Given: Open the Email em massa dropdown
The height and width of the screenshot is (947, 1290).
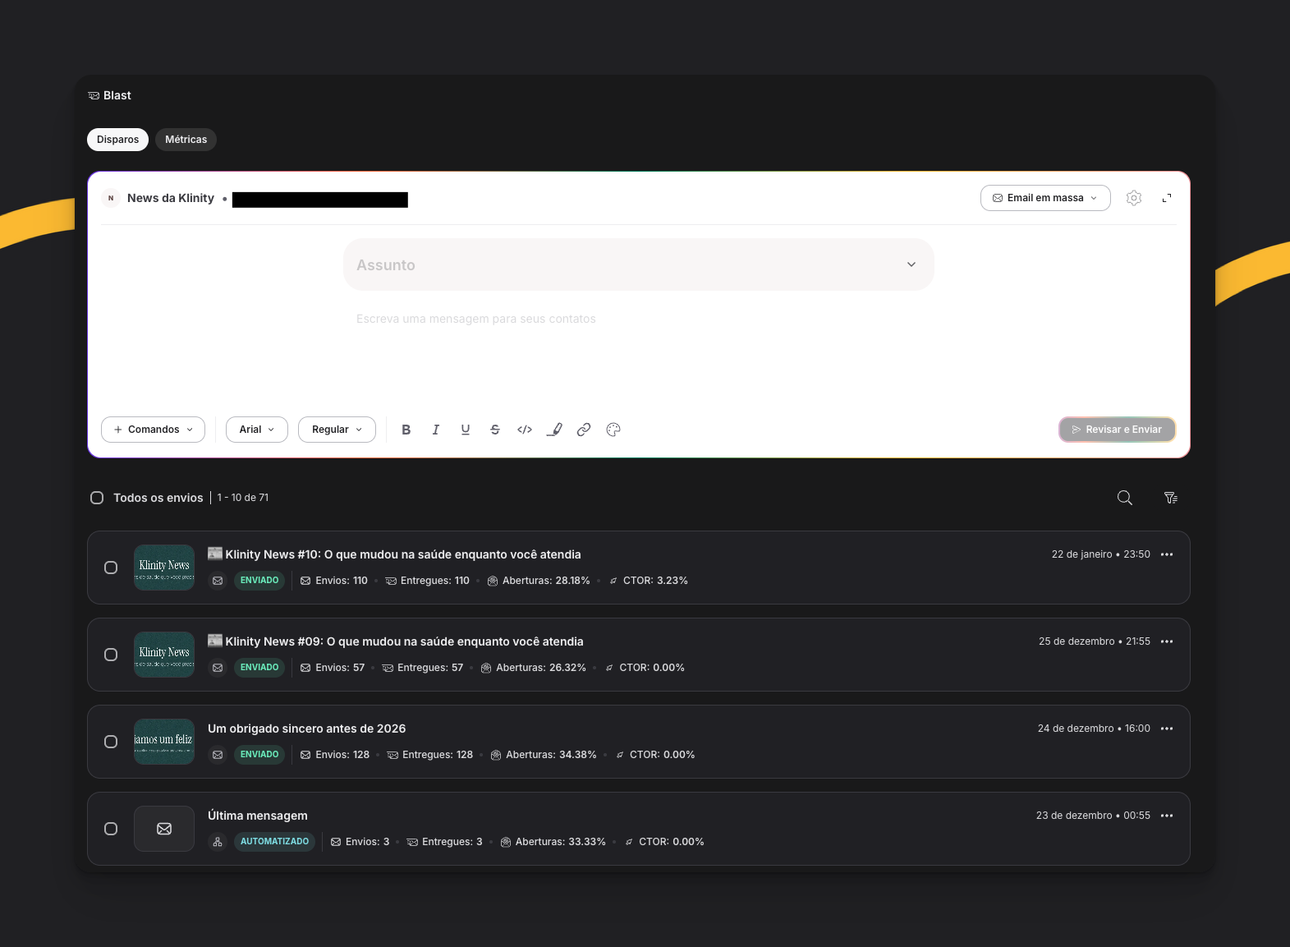Looking at the screenshot, I should (x=1045, y=198).
